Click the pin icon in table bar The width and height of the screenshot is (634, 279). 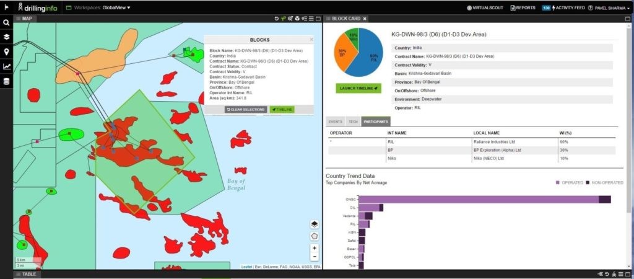(x=614, y=274)
